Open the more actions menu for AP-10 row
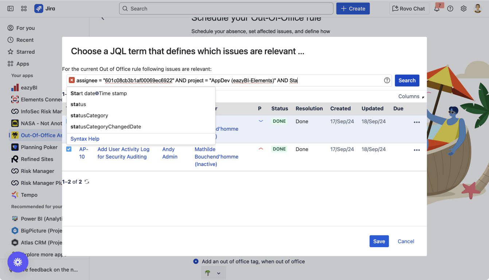Viewport: 489px width, 280px height. tap(416, 150)
